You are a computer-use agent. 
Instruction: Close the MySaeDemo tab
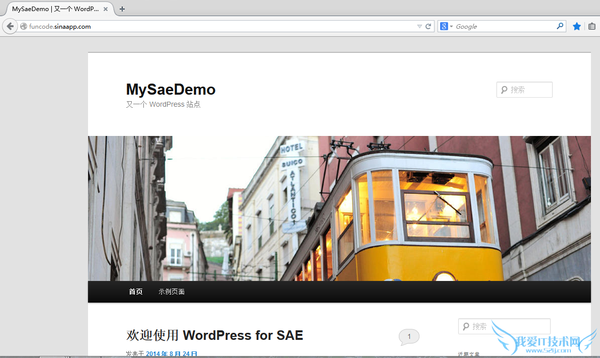pyautogui.click(x=106, y=9)
